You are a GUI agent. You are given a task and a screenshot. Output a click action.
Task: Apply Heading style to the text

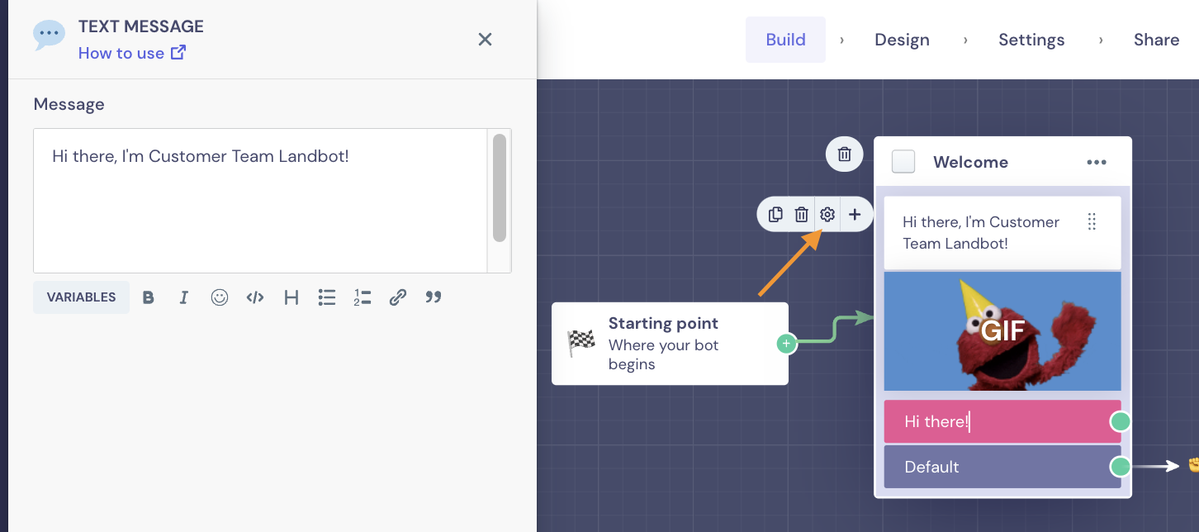pos(291,297)
